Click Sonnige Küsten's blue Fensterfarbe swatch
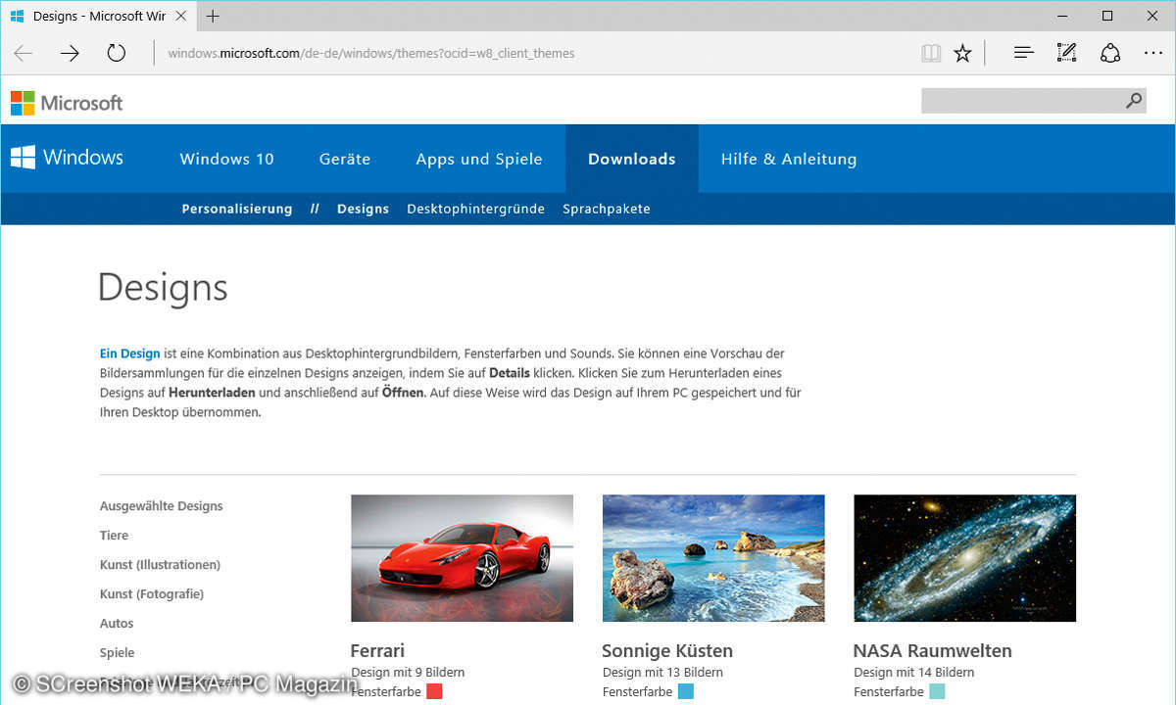The height and width of the screenshot is (705, 1176). pyautogui.click(x=685, y=691)
